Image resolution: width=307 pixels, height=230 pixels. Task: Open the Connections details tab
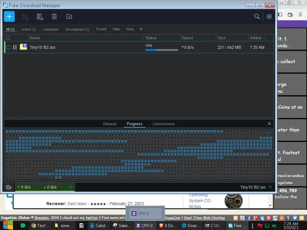pyautogui.click(x=163, y=124)
